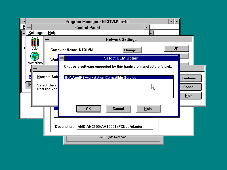This screenshot has width=227, height=170.
Task: Open the Settings menu in Control Panel
Action: (x=36, y=33)
